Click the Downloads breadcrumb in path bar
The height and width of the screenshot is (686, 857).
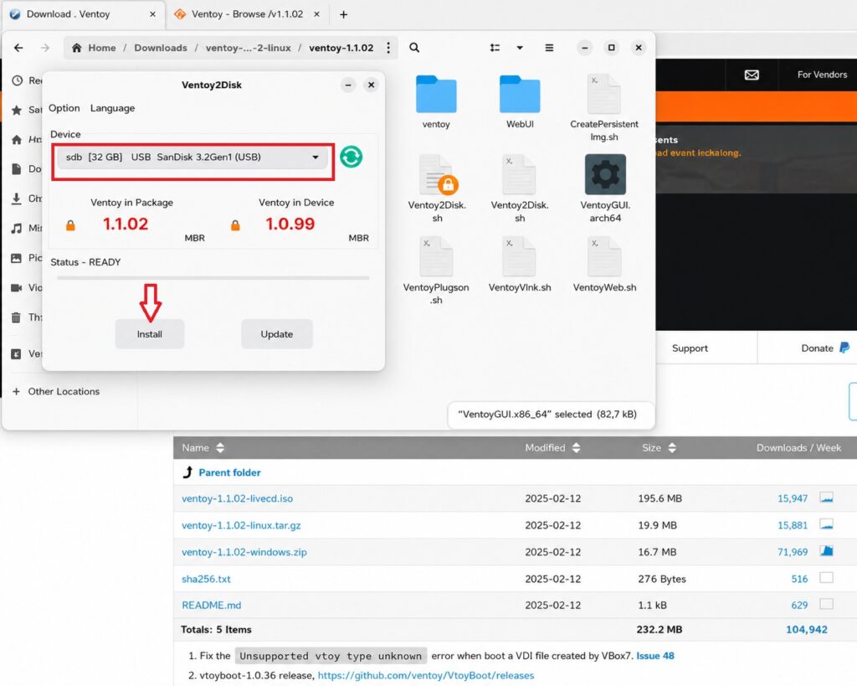(x=161, y=48)
